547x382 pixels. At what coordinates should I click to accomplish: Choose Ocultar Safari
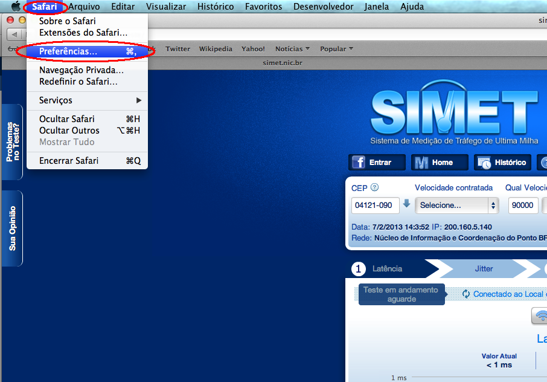[x=87, y=118]
